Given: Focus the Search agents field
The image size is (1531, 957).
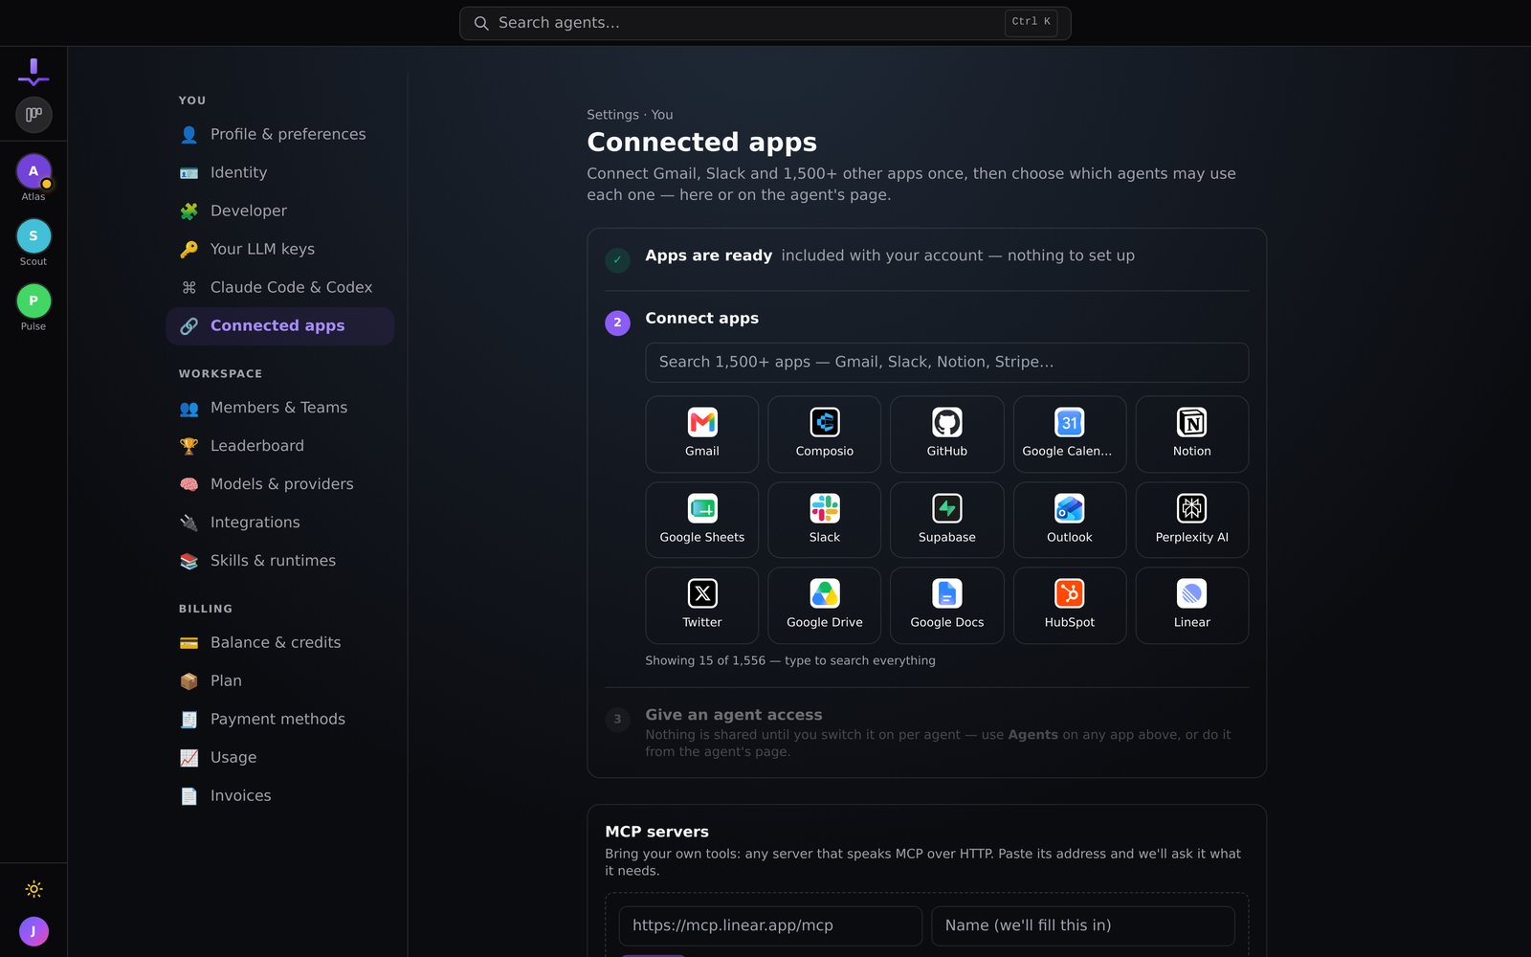Looking at the screenshot, I should (765, 23).
